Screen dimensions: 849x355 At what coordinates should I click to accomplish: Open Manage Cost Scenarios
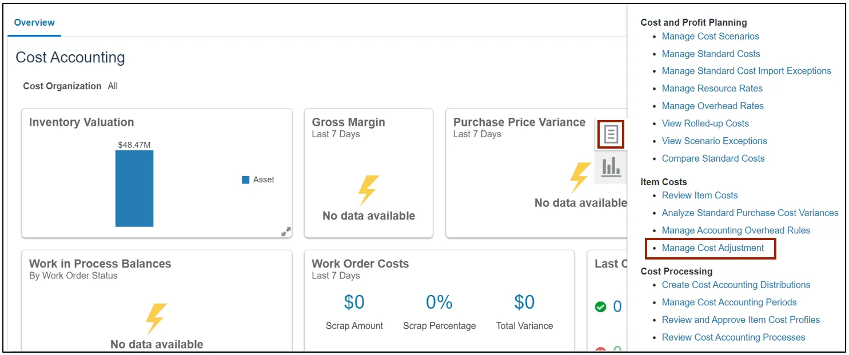(x=710, y=37)
